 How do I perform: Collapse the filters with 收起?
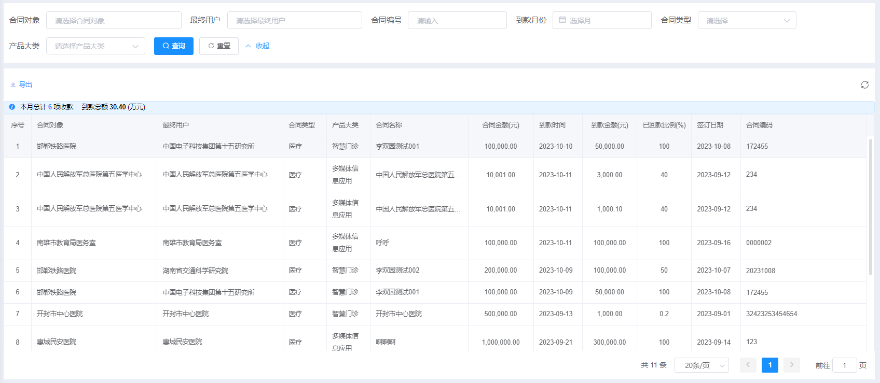pos(257,46)
